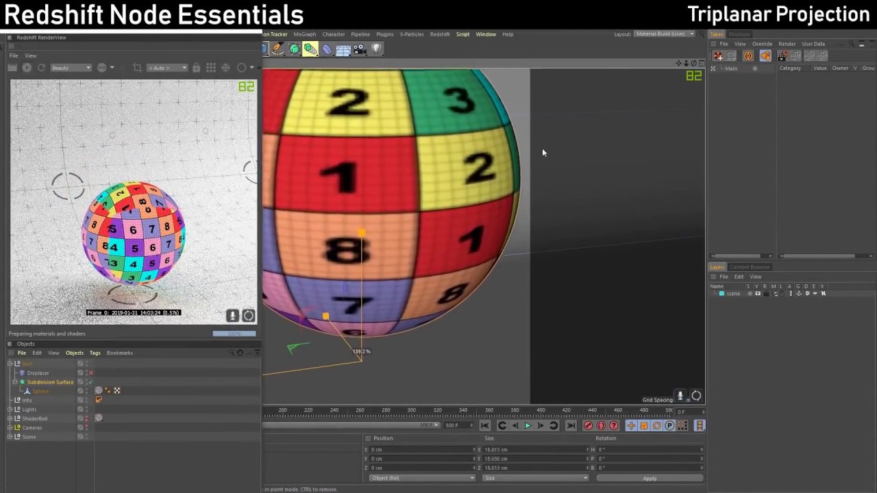Click the keyframe selection question mark icon
This screenshot has width=877, height=493.
click(614, 426)
